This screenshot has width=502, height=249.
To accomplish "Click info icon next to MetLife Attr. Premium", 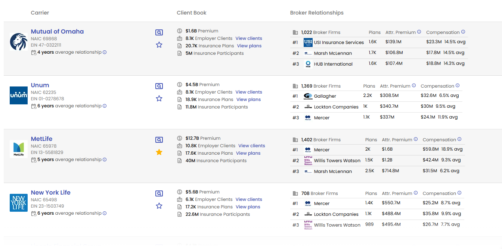I will (415, 139).
